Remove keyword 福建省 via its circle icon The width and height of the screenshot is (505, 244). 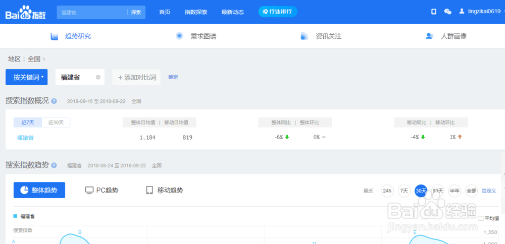pos(98,78)
